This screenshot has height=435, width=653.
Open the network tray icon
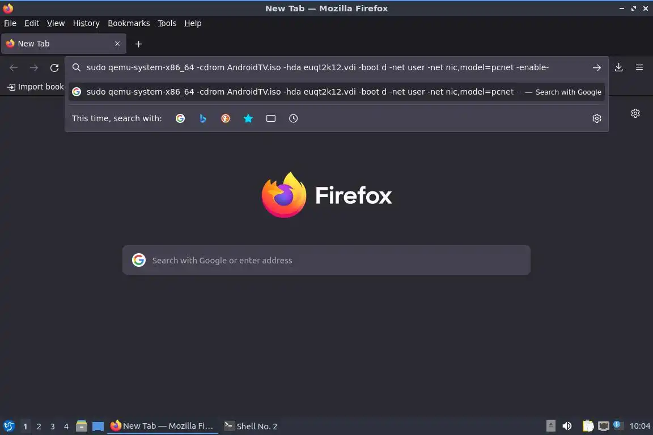point(604,426)
